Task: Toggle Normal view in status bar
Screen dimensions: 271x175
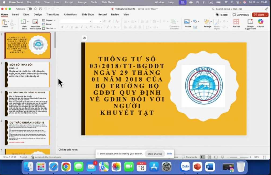Action: [203, 157]
